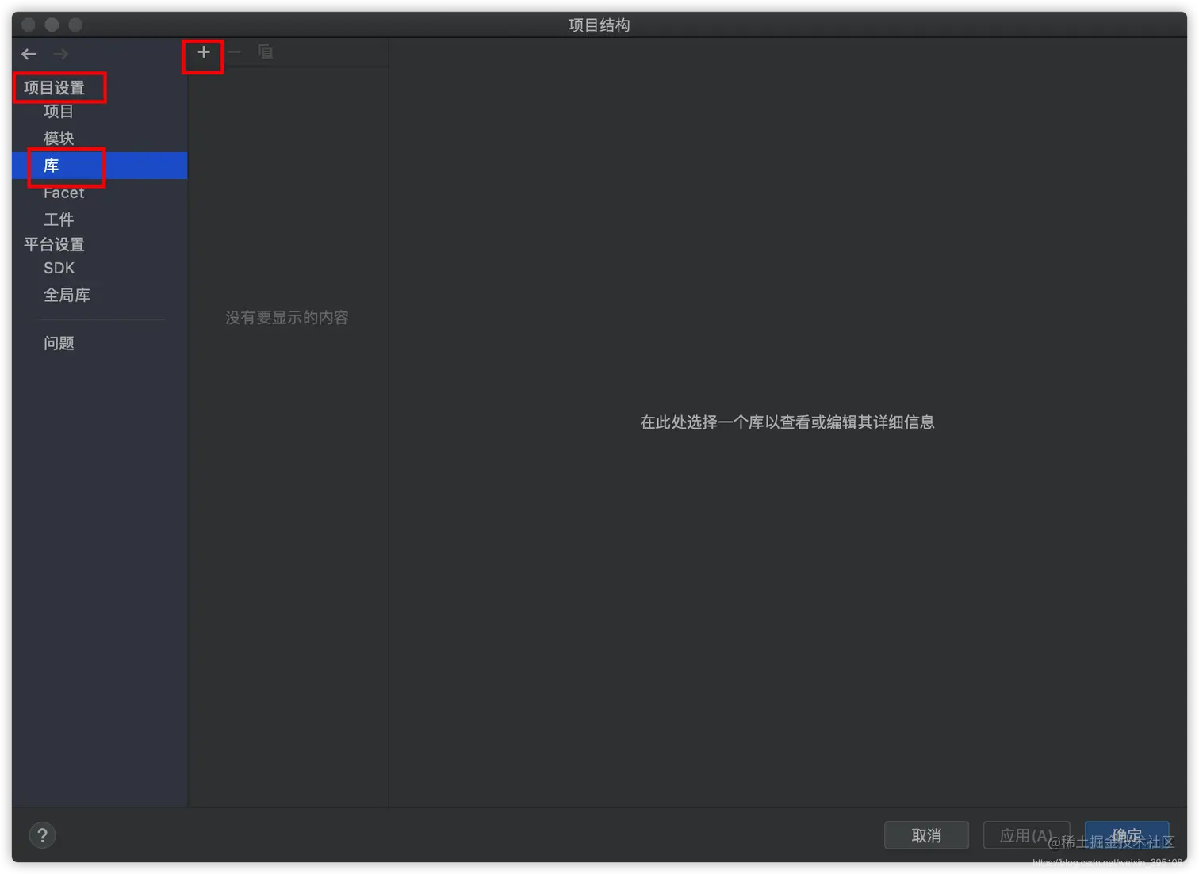Select the 模块 settings entry
This screenshot has height=874, width=1199.
coord(58,138)
